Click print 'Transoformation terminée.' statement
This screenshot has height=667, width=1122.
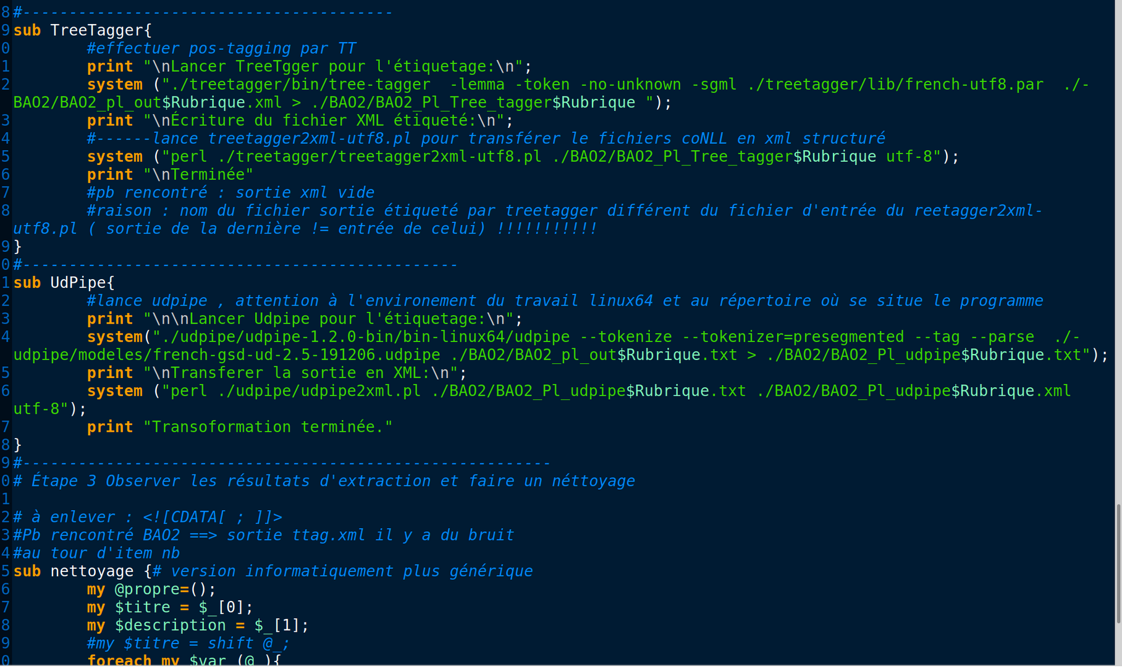tap(240, 427)
